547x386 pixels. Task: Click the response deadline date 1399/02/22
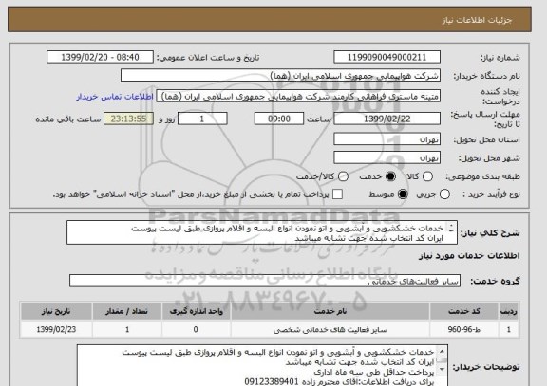click(387, 119)
